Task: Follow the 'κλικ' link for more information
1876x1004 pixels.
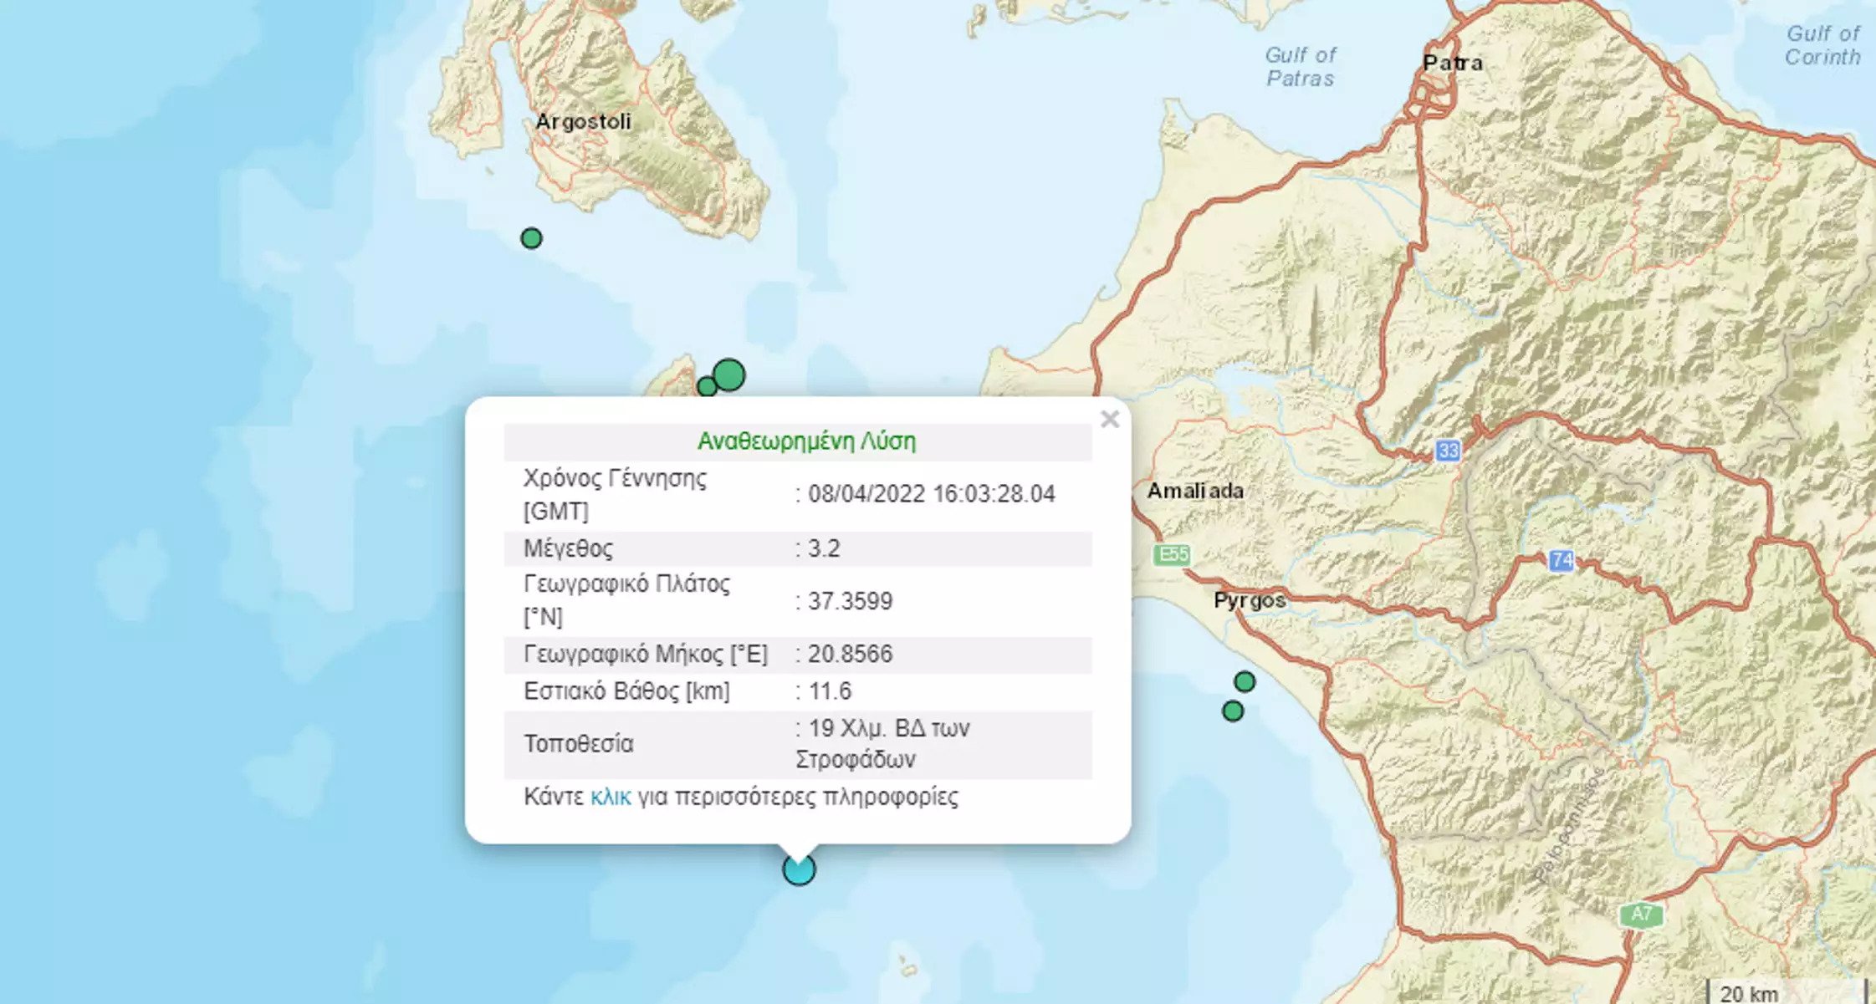Action: [611, 797]
